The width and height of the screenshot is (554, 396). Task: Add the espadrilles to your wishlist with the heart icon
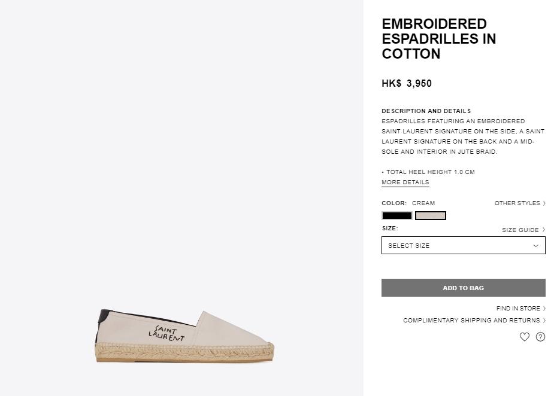[525, 337]
